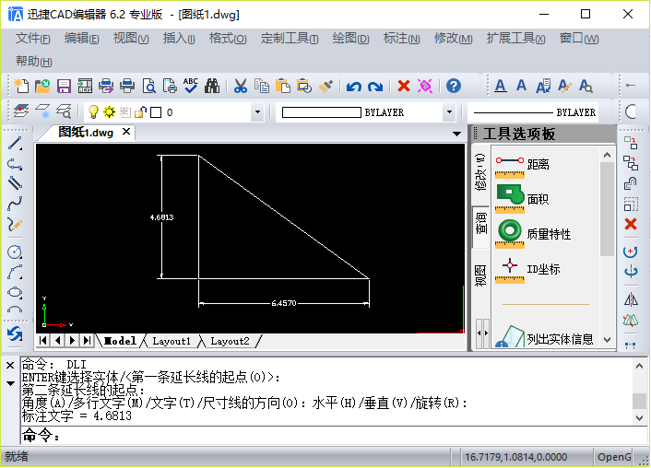Viewport: 651px width, 468px height.
Task: Click the 质量特性 mass properties tool
Action: (534, 234)
